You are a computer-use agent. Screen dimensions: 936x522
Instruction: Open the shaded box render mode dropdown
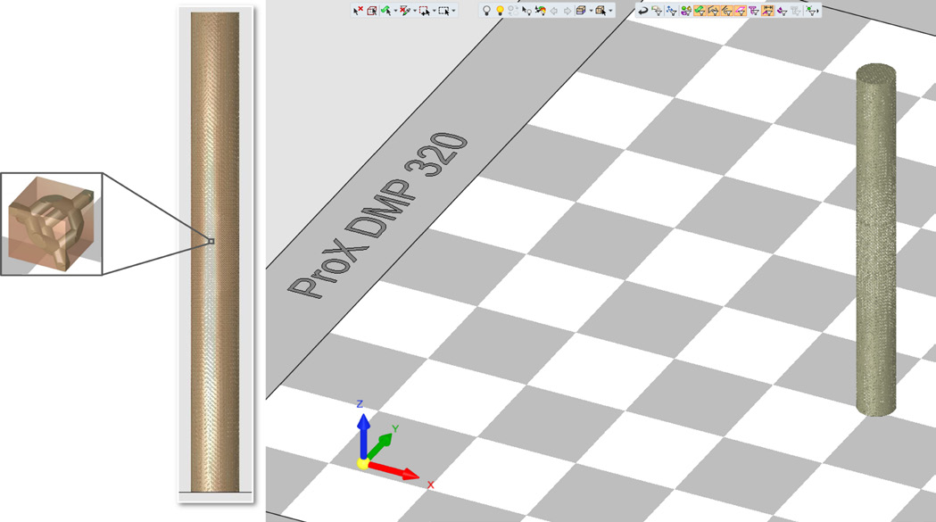(591, 11)
